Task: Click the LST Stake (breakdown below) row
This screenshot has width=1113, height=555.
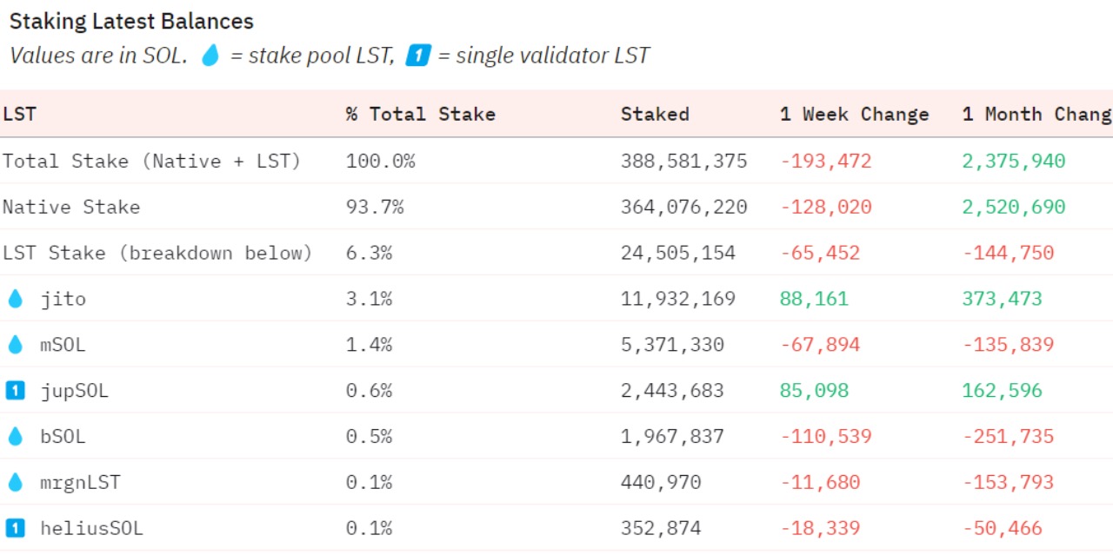Action: 157,253
